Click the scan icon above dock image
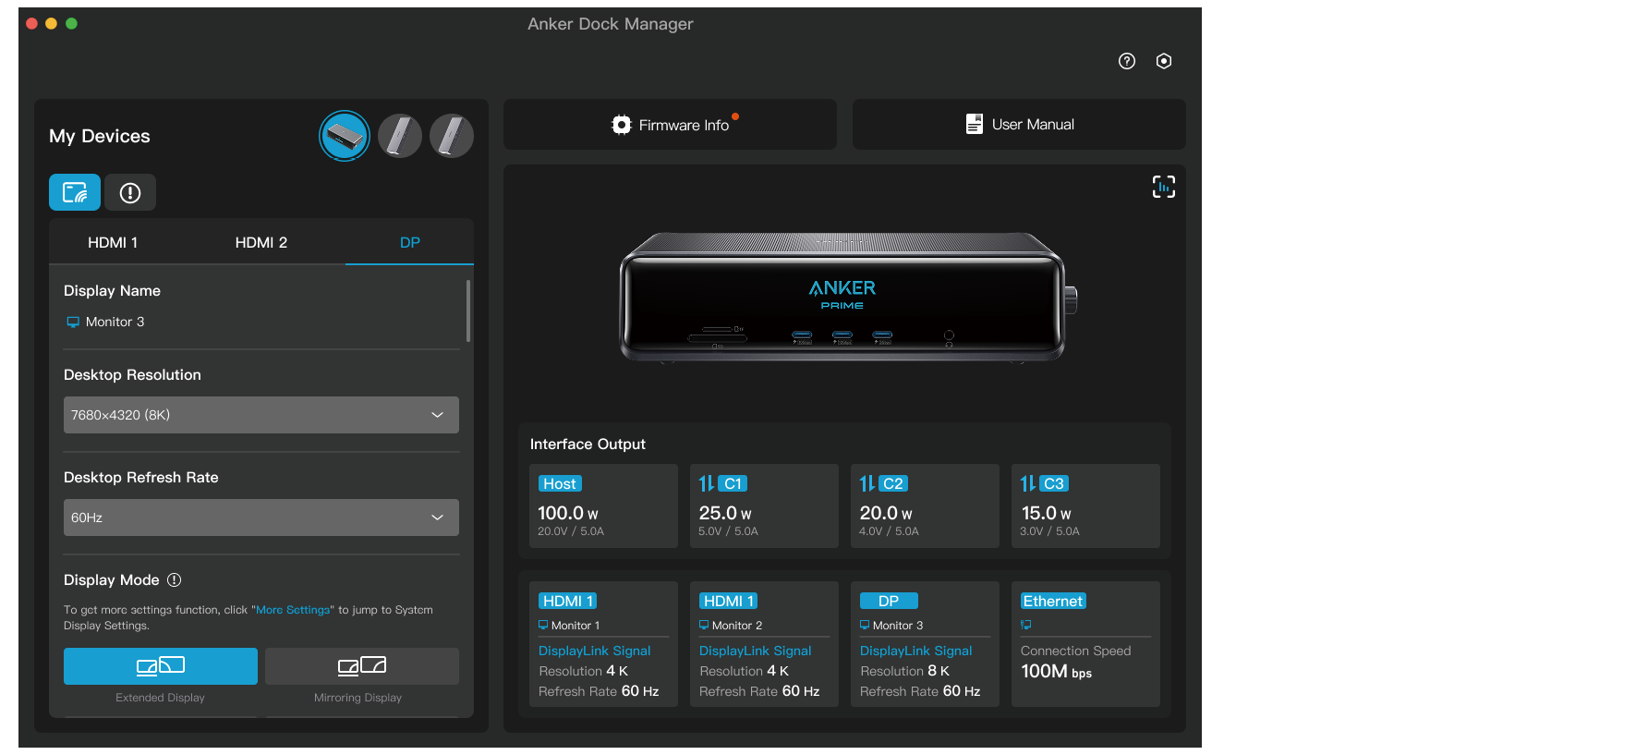 click(1163, 187)
